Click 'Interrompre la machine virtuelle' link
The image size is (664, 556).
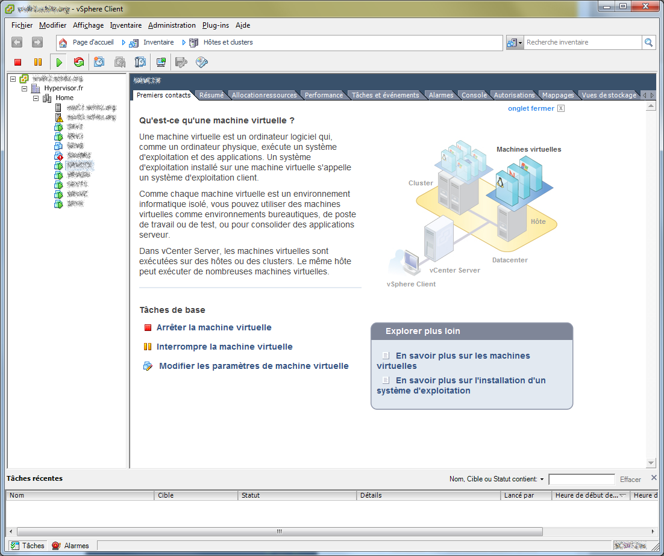point(224,347)
